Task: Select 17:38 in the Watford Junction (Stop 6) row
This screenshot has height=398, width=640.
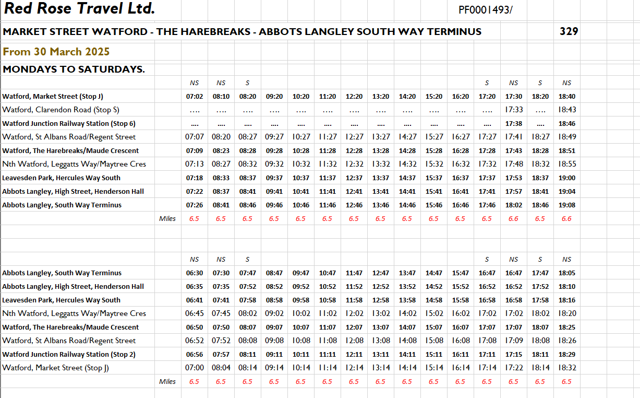Action: (514, 124)
